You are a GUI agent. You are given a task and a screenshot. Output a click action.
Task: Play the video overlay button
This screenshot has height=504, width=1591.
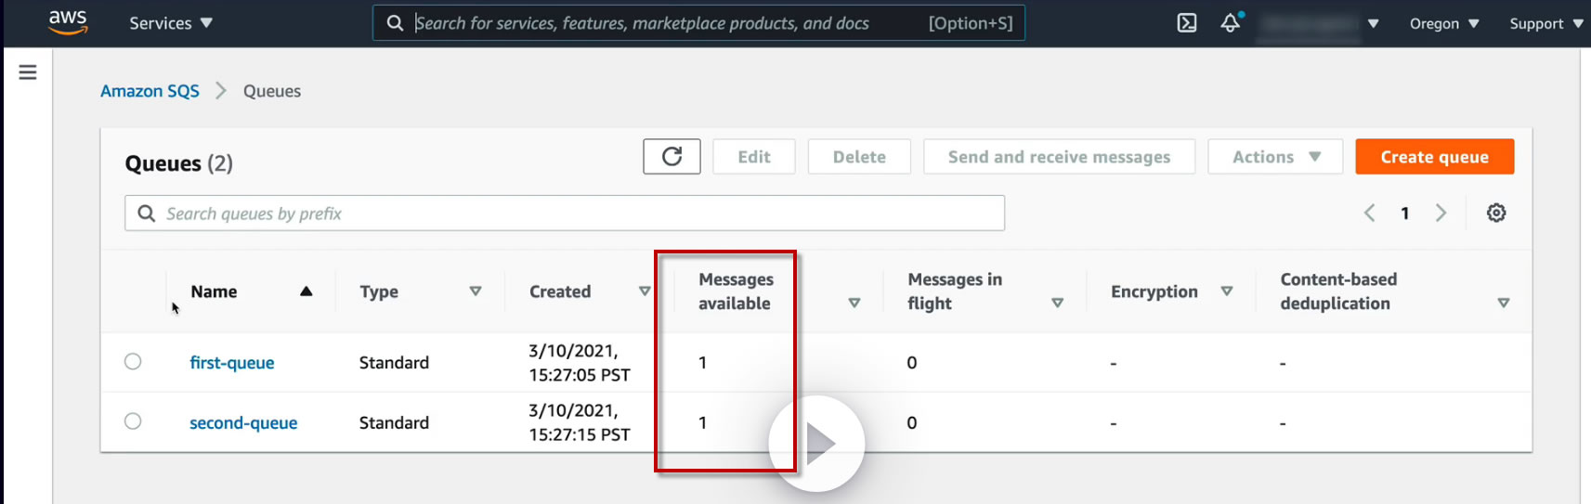pos(817,444)
